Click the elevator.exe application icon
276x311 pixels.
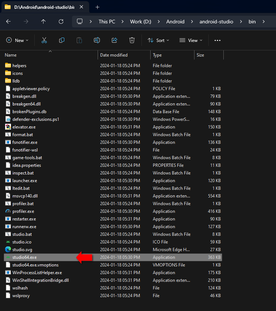pos(8,127)
